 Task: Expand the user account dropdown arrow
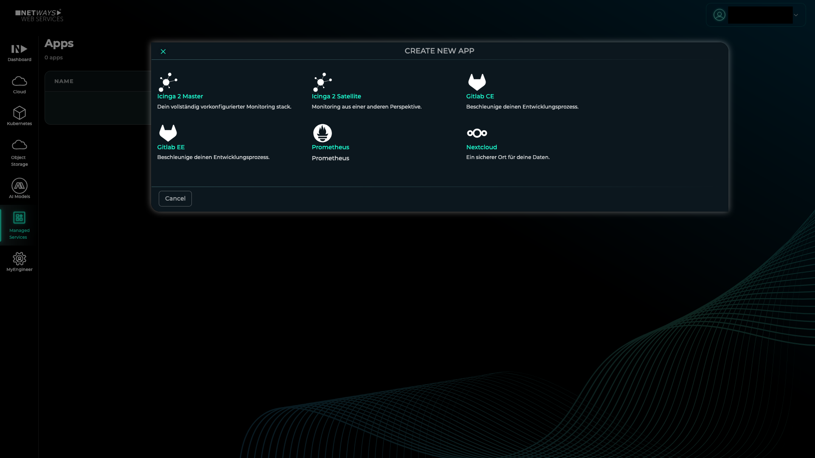(x=796, y=15)
